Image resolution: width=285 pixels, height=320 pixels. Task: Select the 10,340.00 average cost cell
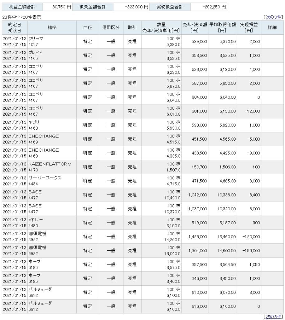pos(223,209)
